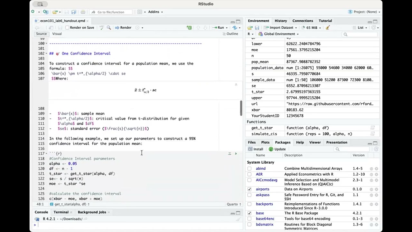The image size is (412, 232).
Task: Click the Packages pane refresh icon
Action: pyautogui.click(x=376, y=149)
